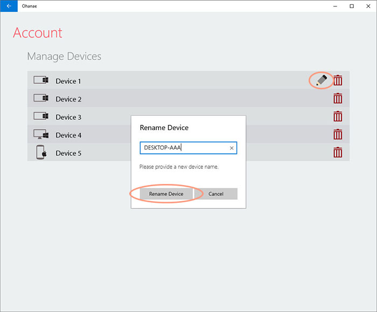The height and width of the screenshot is (312, 377).
Task: Clear the device name field with the X
Action: (x=232, y=148)
